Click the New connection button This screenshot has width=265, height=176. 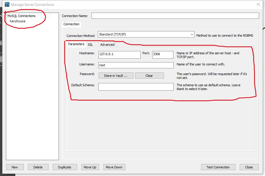(15, 167)
